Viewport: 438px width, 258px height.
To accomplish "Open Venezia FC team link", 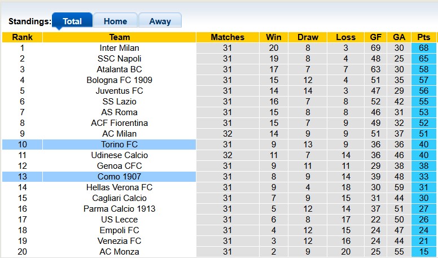I will click(x=119, y=241).
